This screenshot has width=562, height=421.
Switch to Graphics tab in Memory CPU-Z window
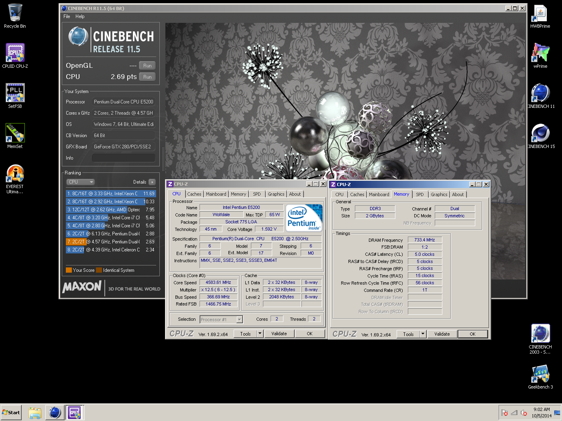(439, 194)
